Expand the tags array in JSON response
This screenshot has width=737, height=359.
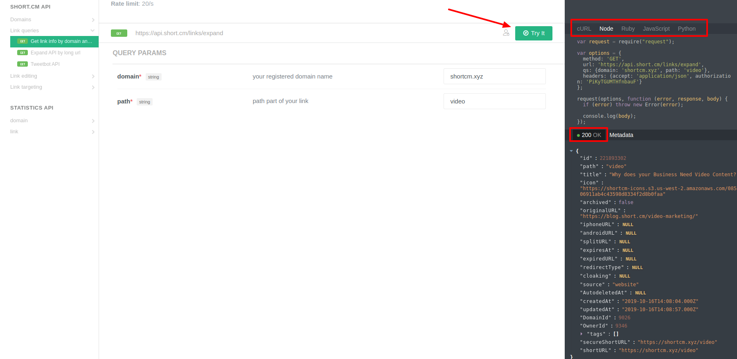[x=581, y=334]
